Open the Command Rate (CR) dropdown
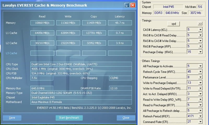 click(200, 122)
